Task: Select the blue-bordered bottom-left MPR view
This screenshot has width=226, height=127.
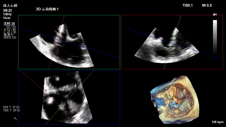Action: [x=69, y=97]
